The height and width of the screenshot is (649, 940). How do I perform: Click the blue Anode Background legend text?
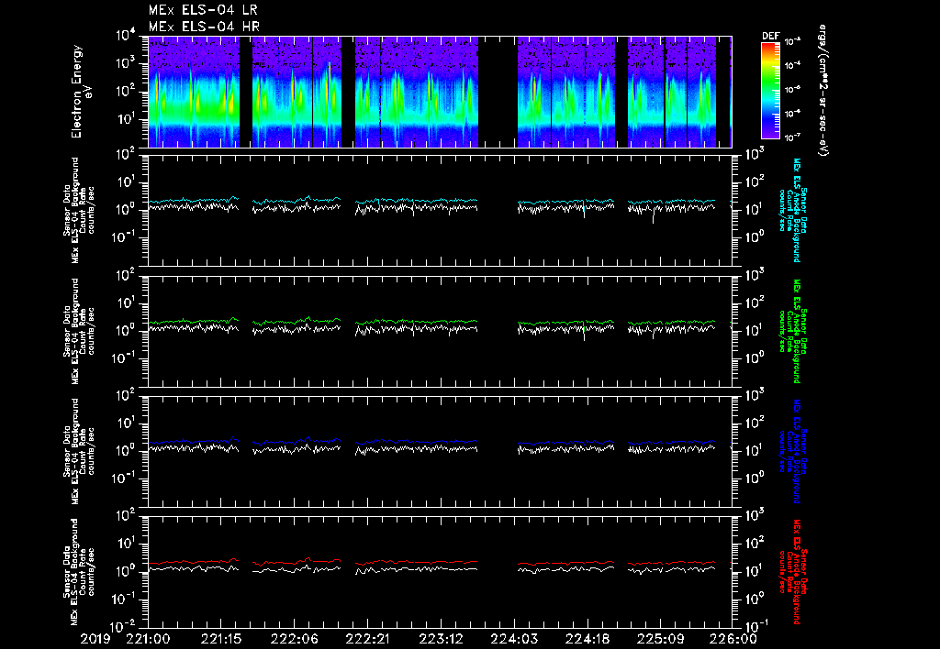pos(793,451)
